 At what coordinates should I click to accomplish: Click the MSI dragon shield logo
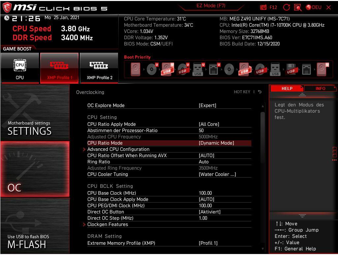7,7
